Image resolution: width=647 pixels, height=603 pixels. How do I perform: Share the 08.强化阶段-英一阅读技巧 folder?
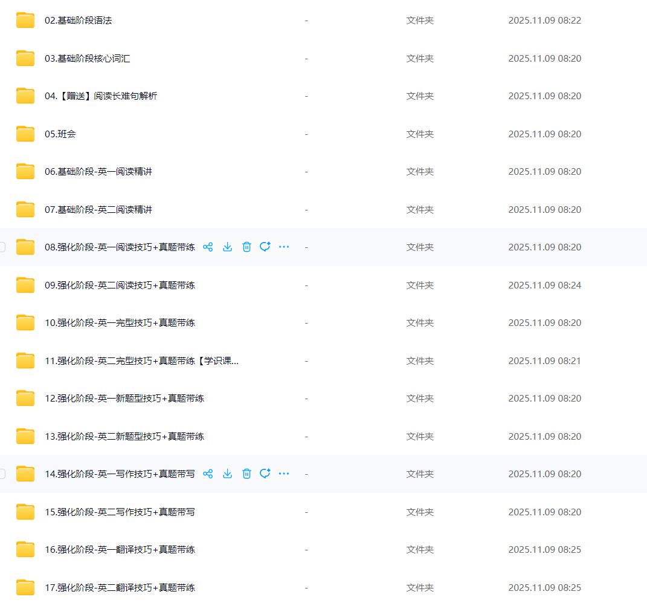point(208,247)
